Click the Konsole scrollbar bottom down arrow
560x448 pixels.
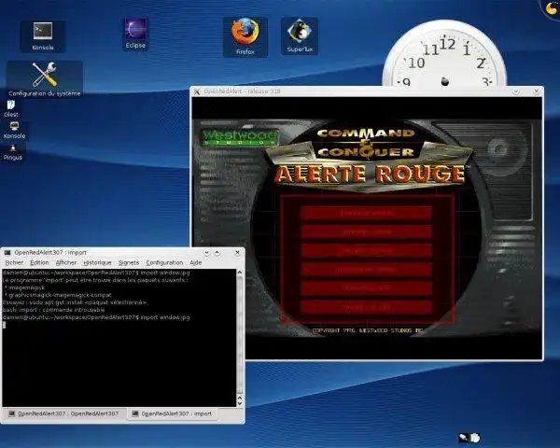(240, 403)
